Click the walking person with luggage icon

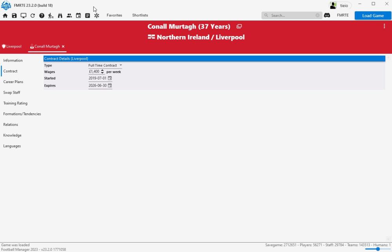click(51, 16)
